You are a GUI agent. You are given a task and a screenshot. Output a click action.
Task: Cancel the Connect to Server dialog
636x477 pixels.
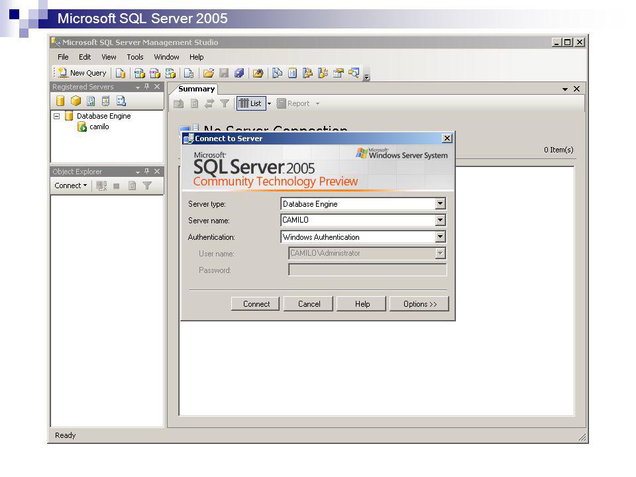(309, 304)
